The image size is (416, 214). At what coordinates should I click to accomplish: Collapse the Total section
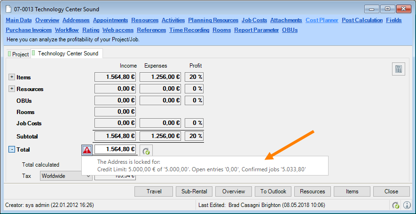pos(12,150)
